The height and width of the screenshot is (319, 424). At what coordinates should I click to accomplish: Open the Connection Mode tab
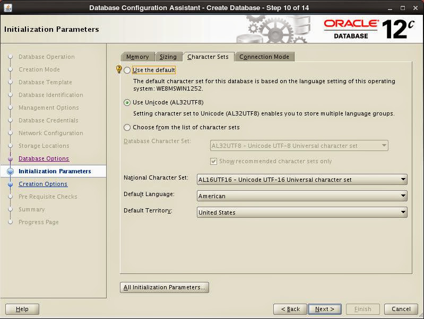(264, 57)
